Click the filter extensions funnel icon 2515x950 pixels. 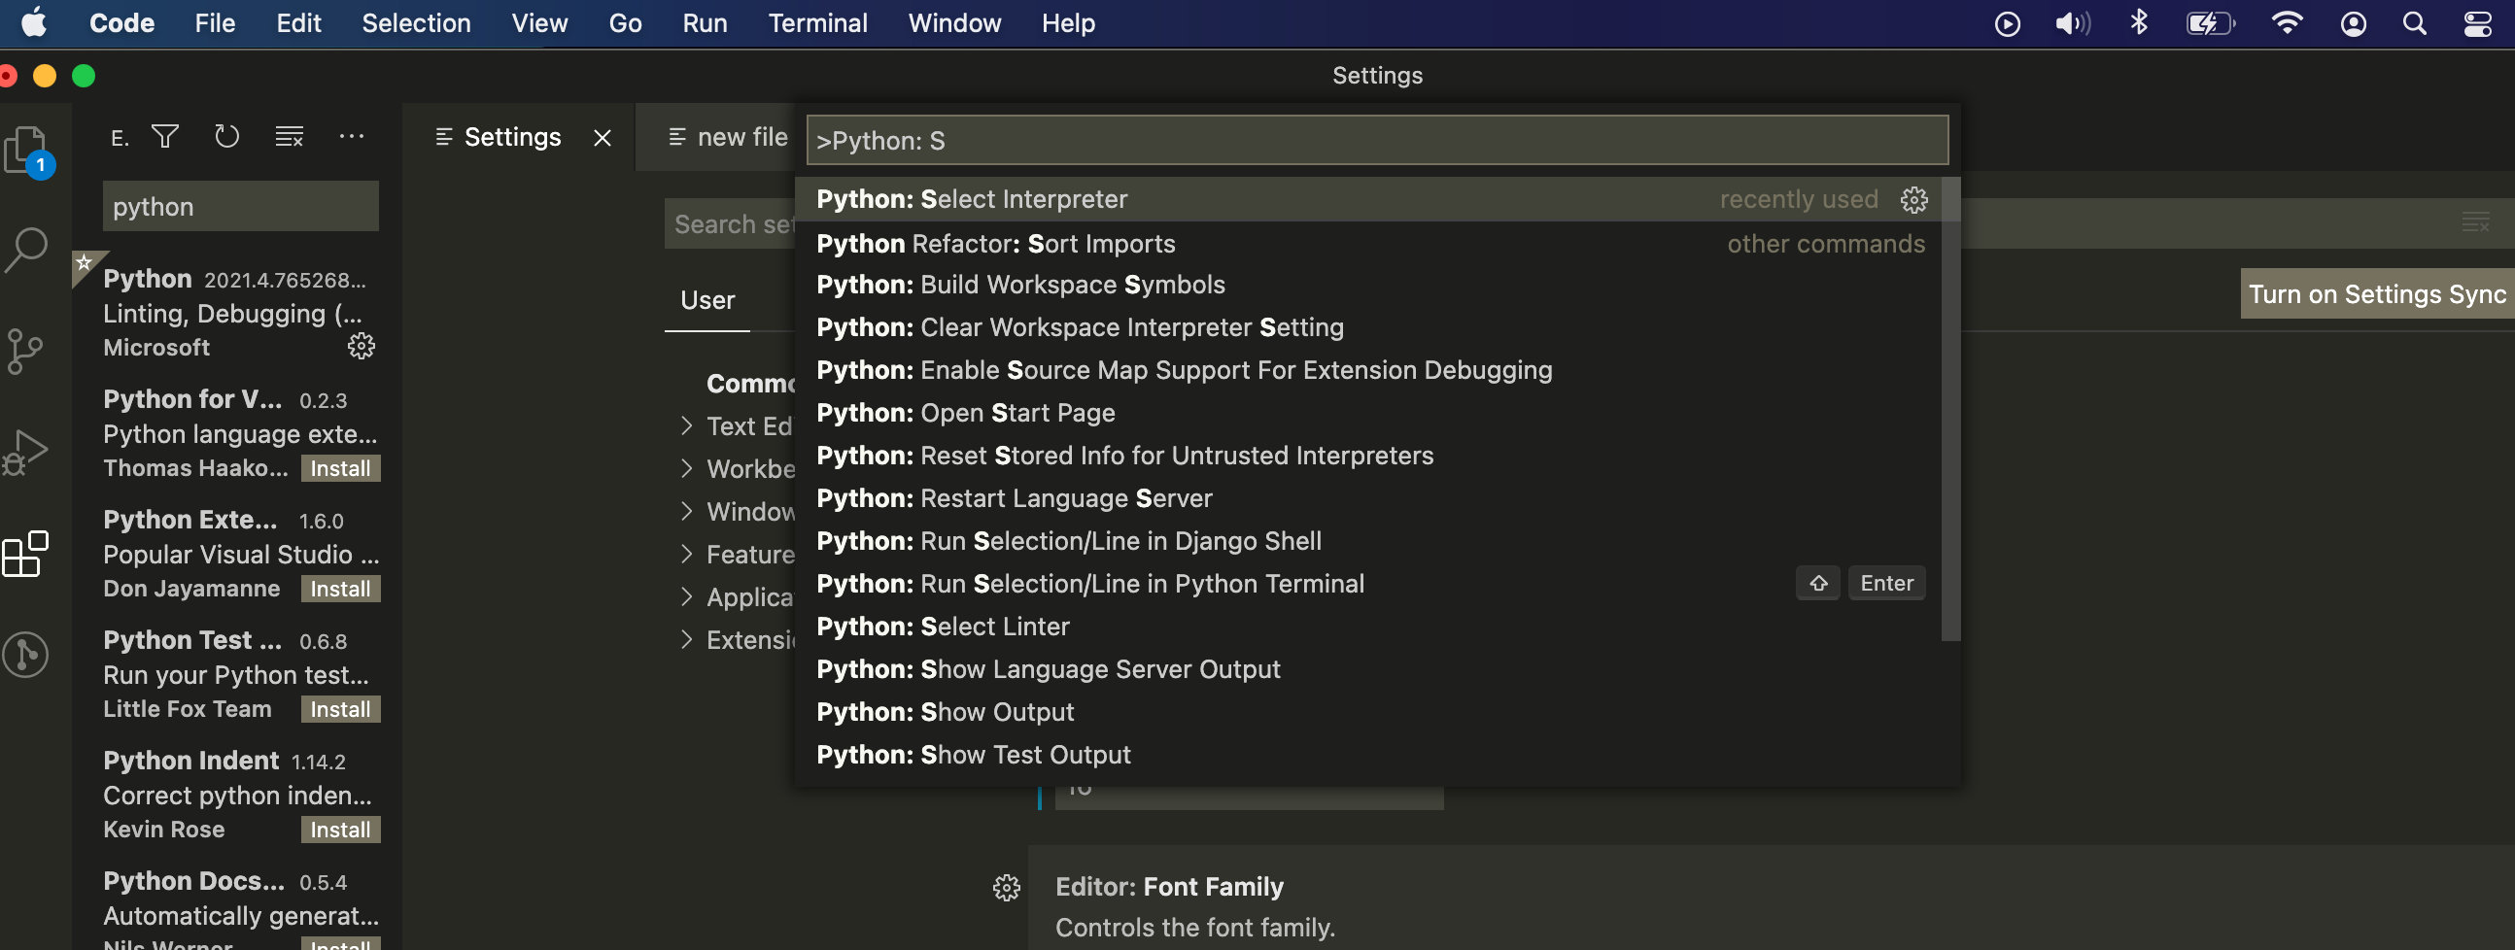[165, 137]
